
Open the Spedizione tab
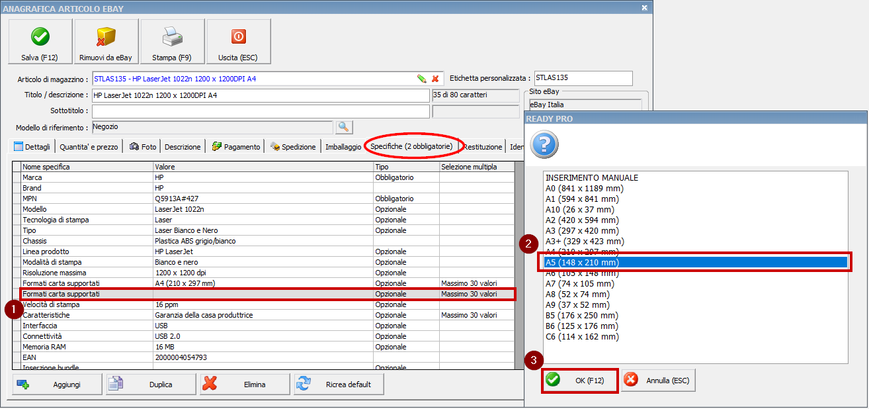293,147
